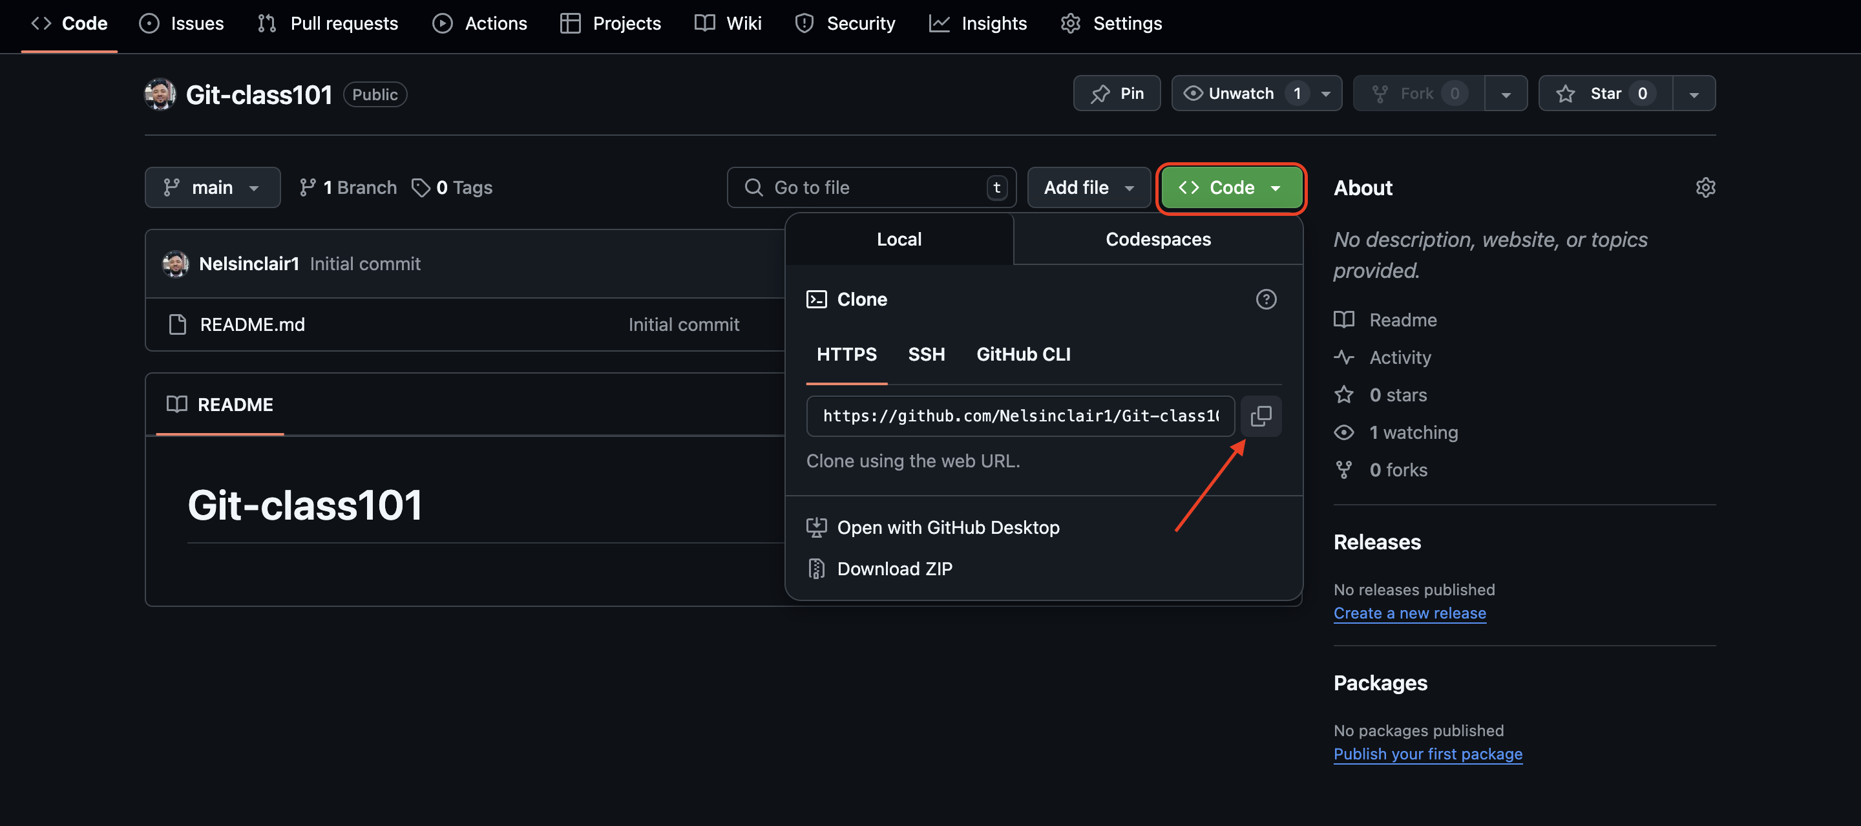Click the branch icon beside 1 Branch
The height and width of the screenshot is (826, 1861).
308,188
